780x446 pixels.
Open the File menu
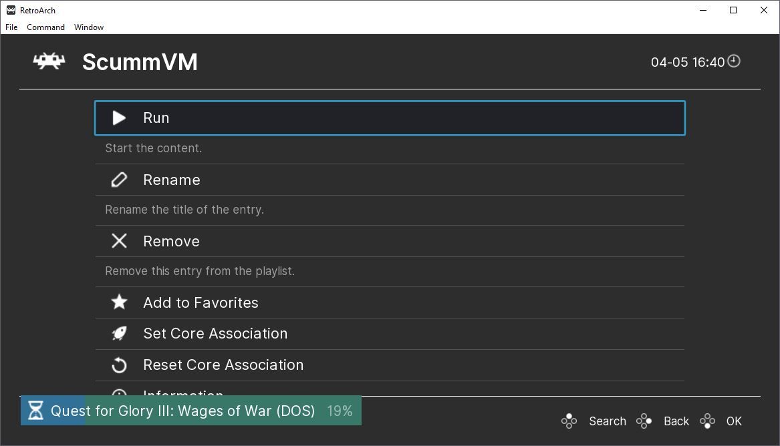pyautogui.click(x=11, y=27)
